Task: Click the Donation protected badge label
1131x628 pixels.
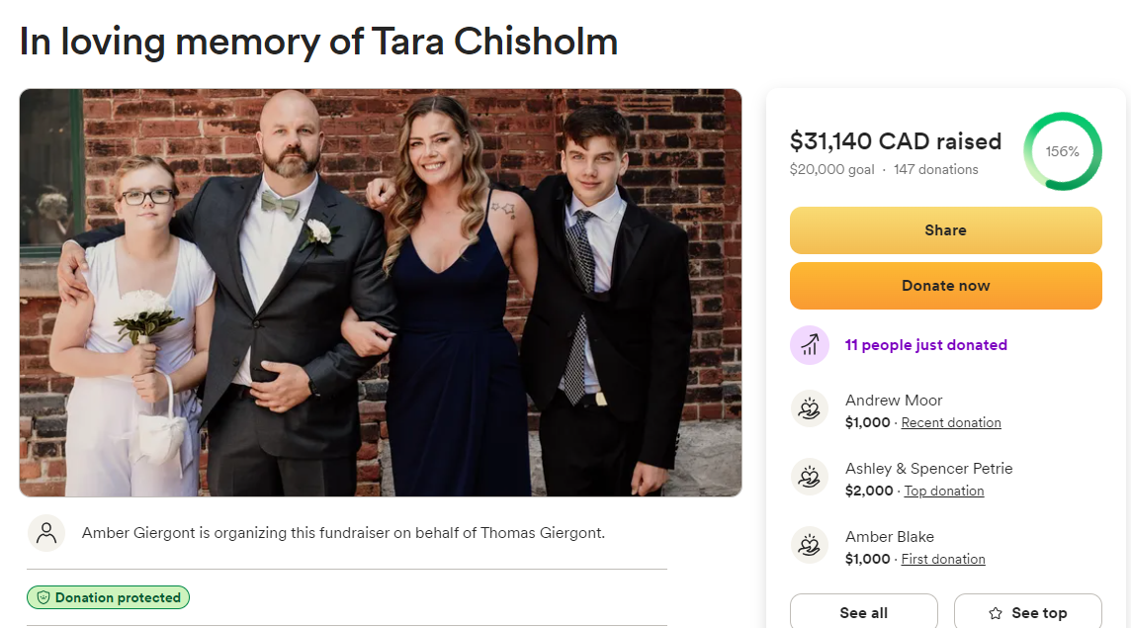Action: tap(118, 597)
